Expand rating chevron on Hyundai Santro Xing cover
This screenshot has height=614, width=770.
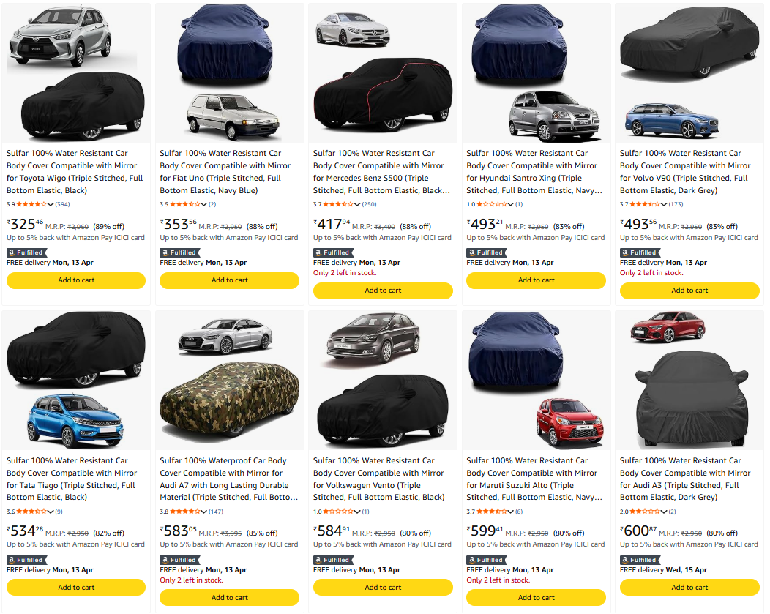pos(510,204)
